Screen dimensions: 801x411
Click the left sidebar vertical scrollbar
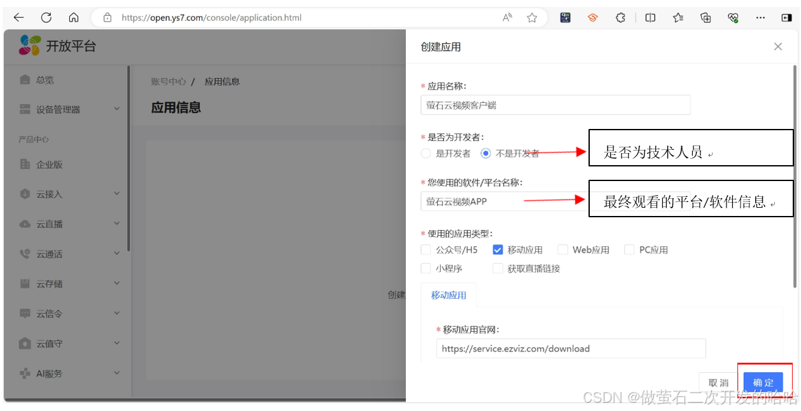[129, 159]
